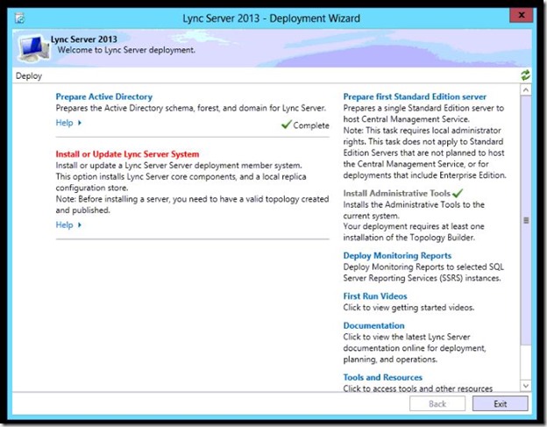Click the Complete status text
The width and height of the screenshot is (547, 427).
(311, 125)
